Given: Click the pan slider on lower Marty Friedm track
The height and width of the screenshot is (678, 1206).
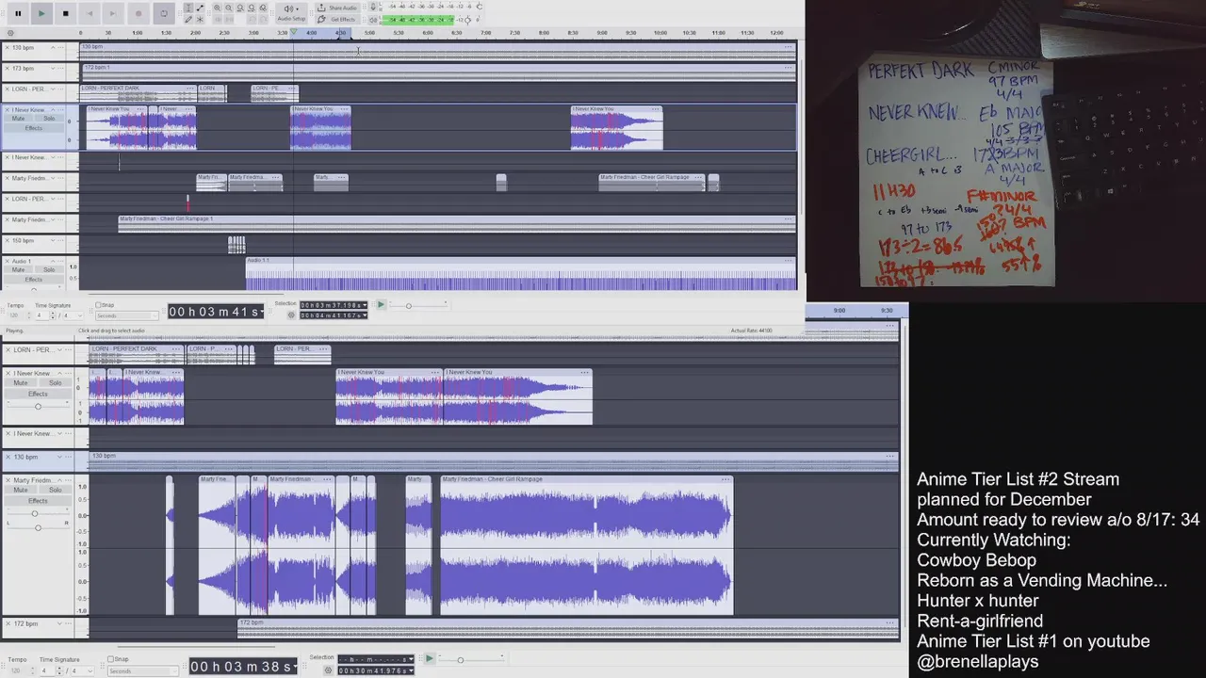Looking at the screenshot, I should [x=38, y=526].
